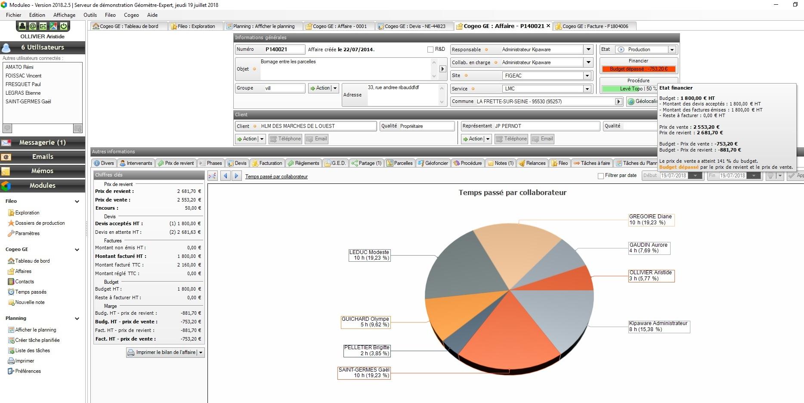Open Dossiers de production in the sidebar
Viewport: 804px width, 403px height.
point(37,223)
